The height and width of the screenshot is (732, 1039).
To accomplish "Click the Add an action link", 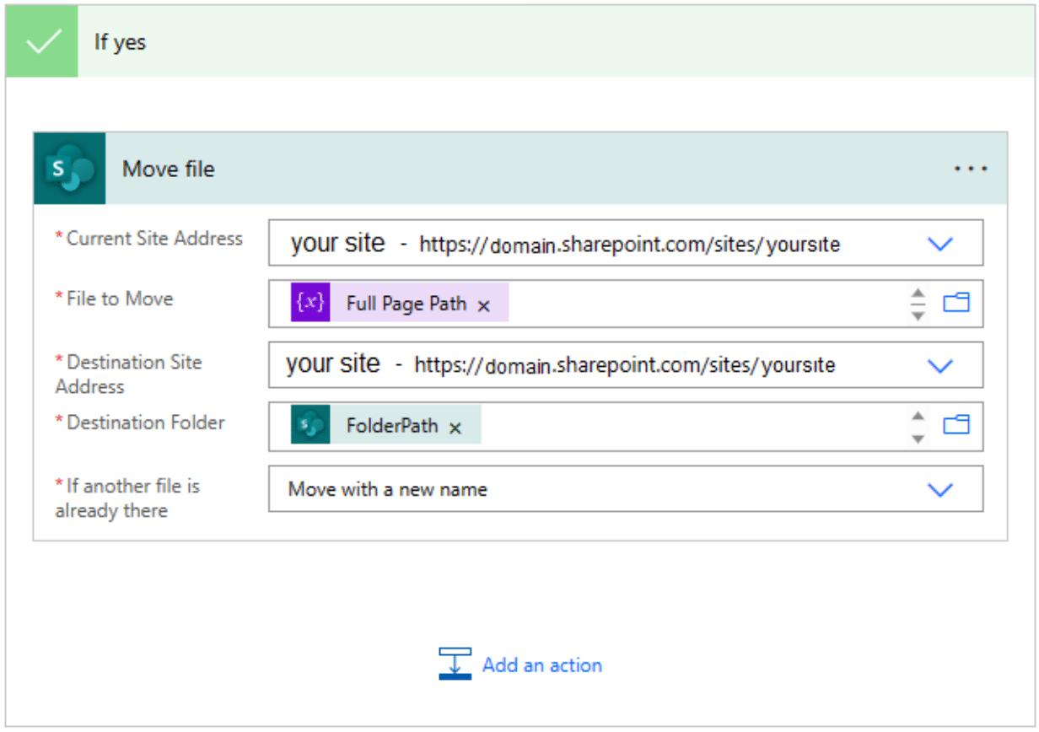I will coord(541,665).
